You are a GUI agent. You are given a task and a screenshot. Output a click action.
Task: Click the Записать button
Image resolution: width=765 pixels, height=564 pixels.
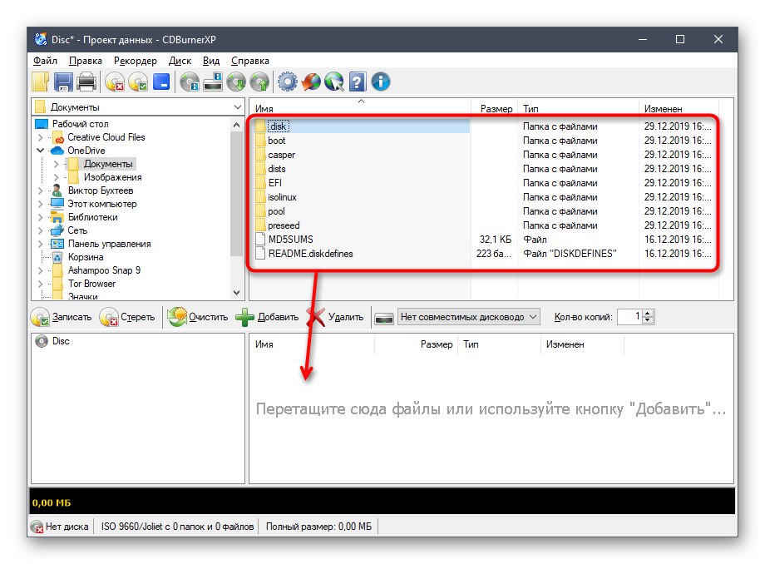61,317
